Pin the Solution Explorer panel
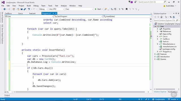 (x=176, y=13)
